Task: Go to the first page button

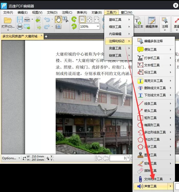Action: (x=98, y=158)
